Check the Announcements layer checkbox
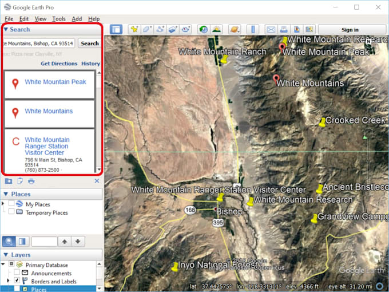Image resolution: width=389 pixels, height=292 pixels. (x=17, y=272)
